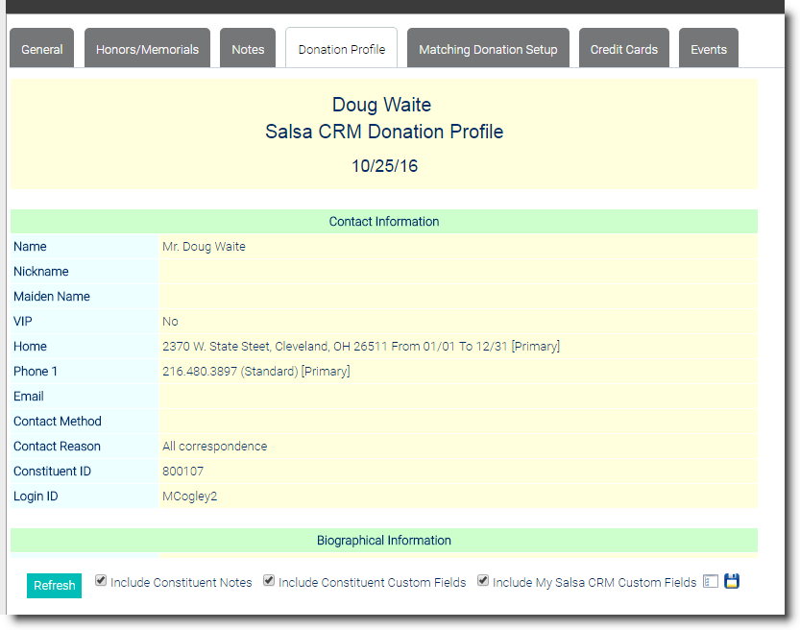The width and height of the screenshot is (800, 630).
Task: Click the Salsa CRM Donation Profile heading
Action: pyautogui.click(x=384, y=132)
